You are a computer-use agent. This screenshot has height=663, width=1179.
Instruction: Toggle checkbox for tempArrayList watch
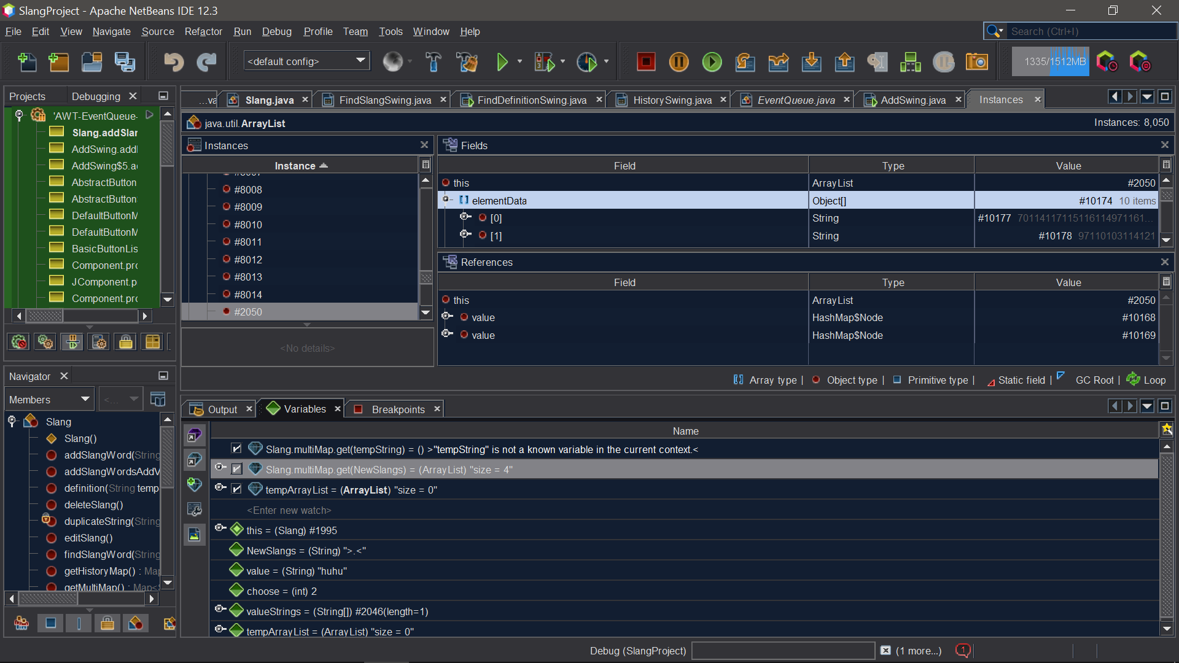click(236, 489)
